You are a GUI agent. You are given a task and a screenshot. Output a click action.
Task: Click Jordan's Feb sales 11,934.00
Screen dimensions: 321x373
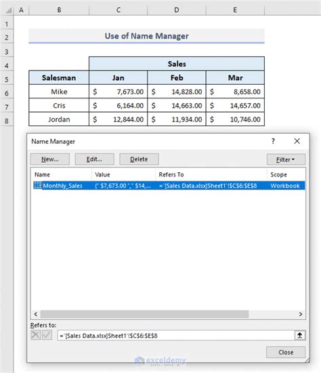[177, 119]
